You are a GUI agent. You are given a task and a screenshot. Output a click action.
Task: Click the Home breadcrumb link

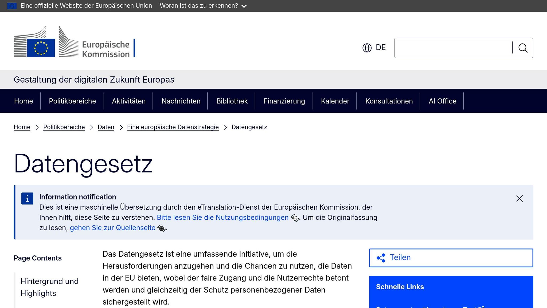click(x=22, y=127)
